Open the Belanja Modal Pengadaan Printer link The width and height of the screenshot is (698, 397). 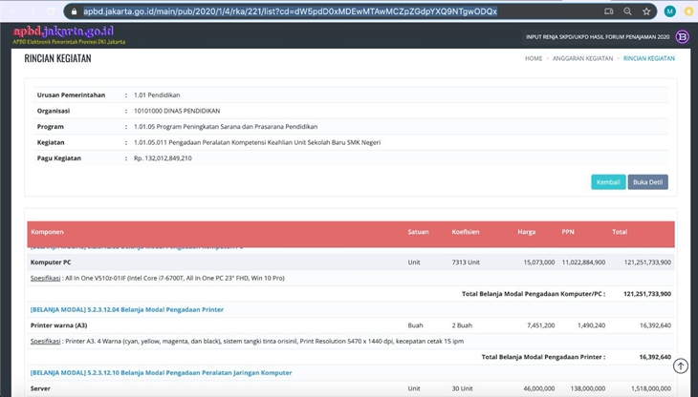[x=127, y=309]
